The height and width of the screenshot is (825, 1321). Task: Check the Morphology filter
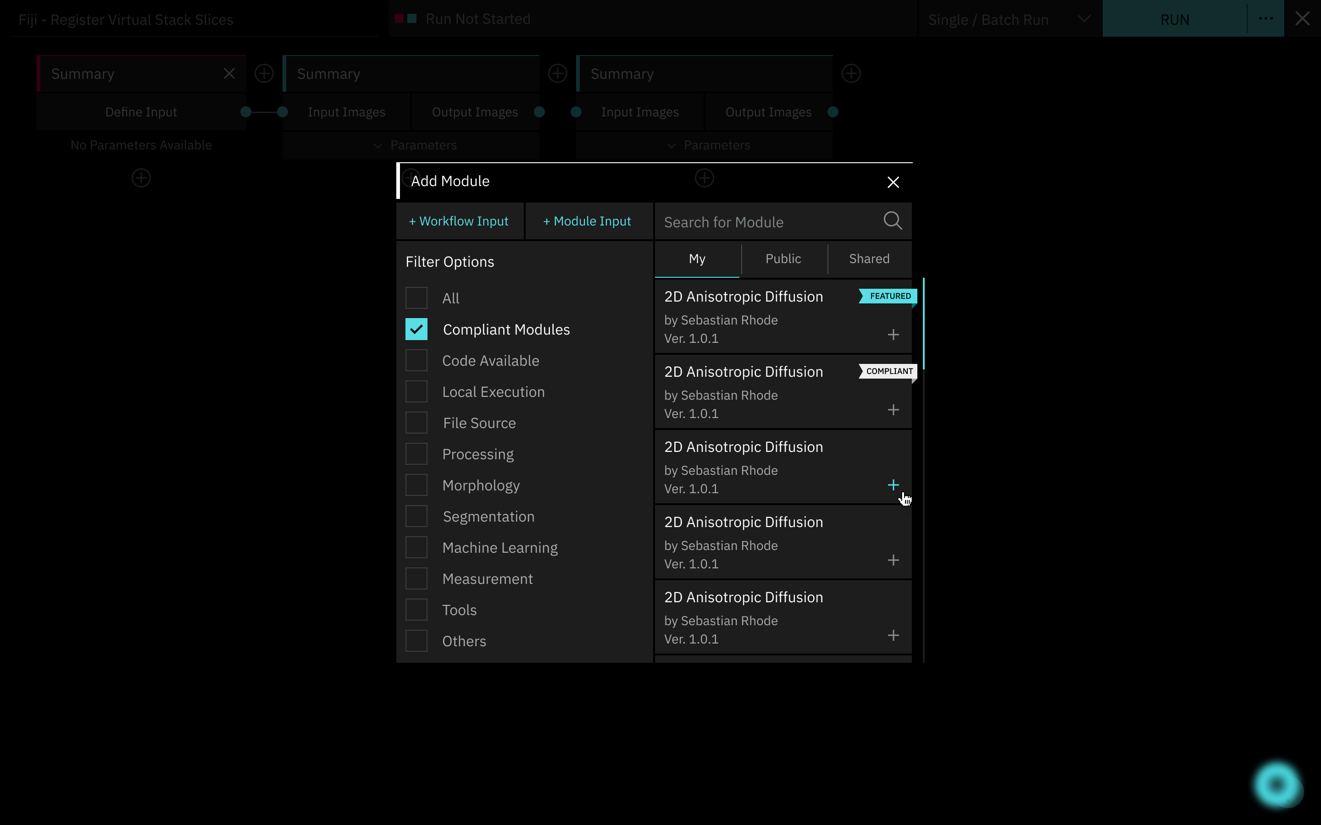(x=416, y=484)
